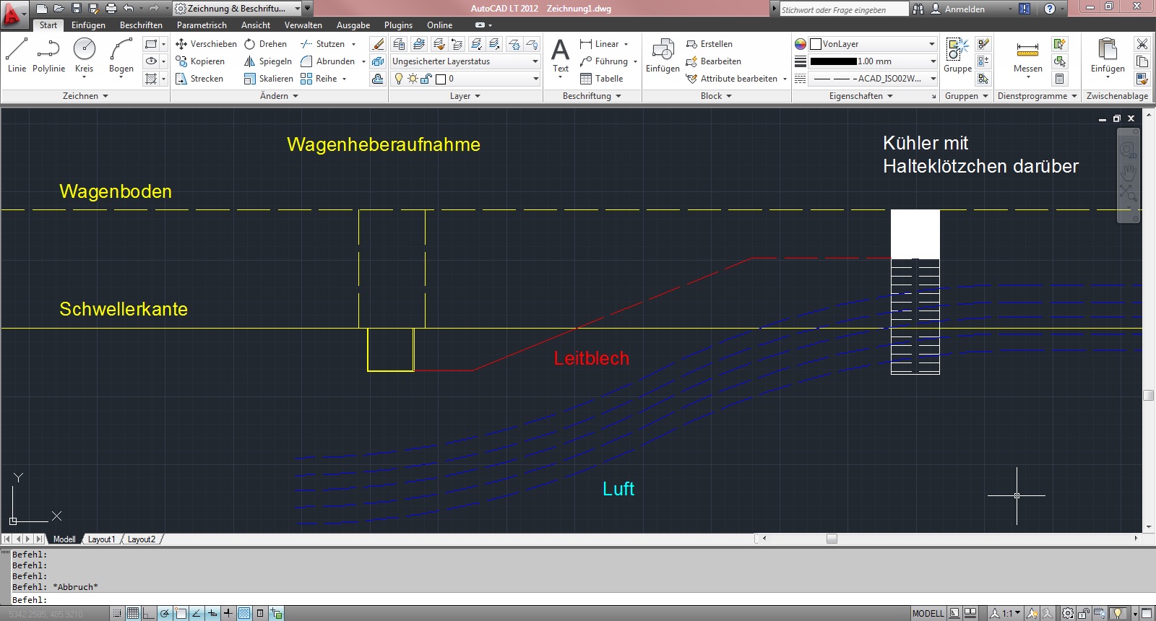Screen dimensions: 1156x621
Task: Choose the Spiegeln mirror tool
Action: [x=268, y=61]
